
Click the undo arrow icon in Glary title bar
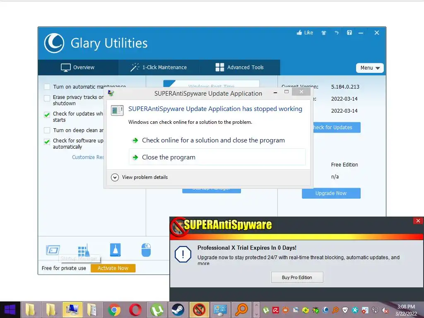click(x=337, y=33)
